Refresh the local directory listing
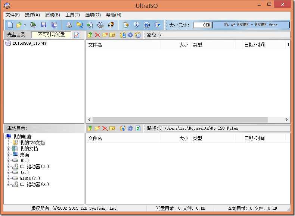295x216 pixels. click(x=138, y=128)
